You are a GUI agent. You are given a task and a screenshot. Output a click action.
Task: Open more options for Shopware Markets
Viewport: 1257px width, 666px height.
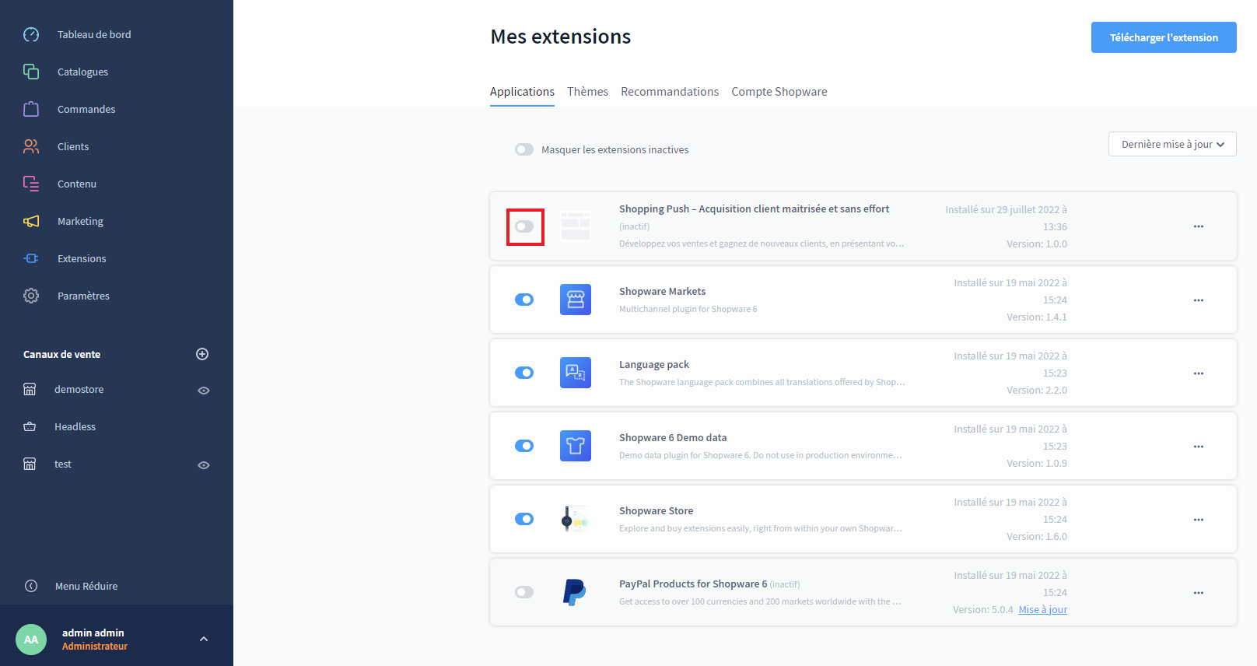coord(1199,300)
